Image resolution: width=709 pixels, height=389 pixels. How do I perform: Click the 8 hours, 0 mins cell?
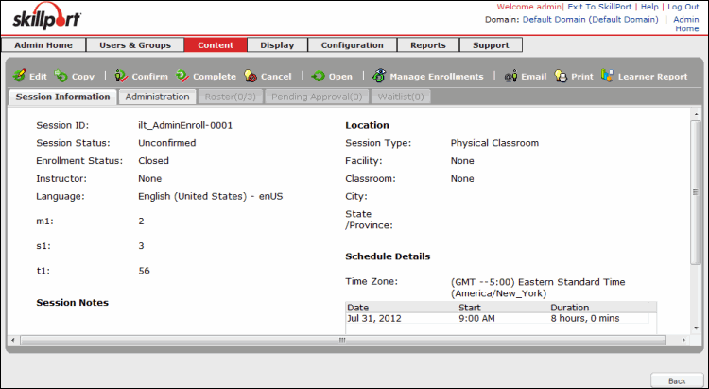[584, 318]
